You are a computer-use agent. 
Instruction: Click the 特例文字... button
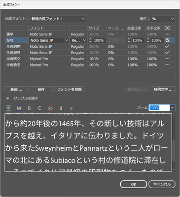[163, 89]
